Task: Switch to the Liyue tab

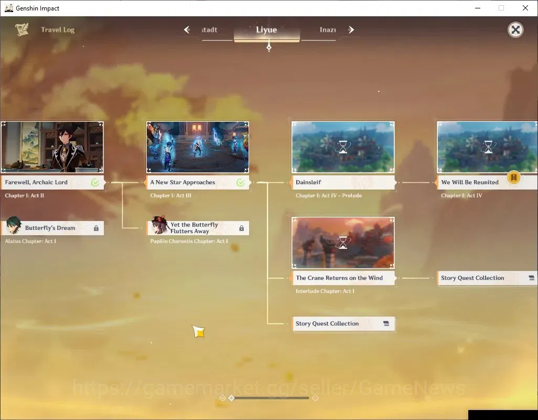Action: coord(266,30)
